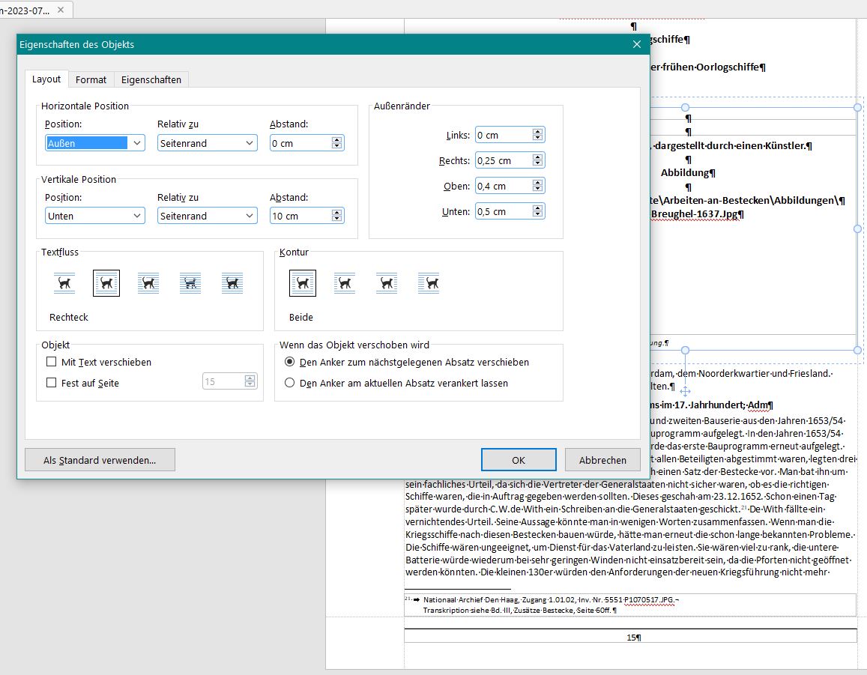Decrease the Unten margin value

point(537,214)
